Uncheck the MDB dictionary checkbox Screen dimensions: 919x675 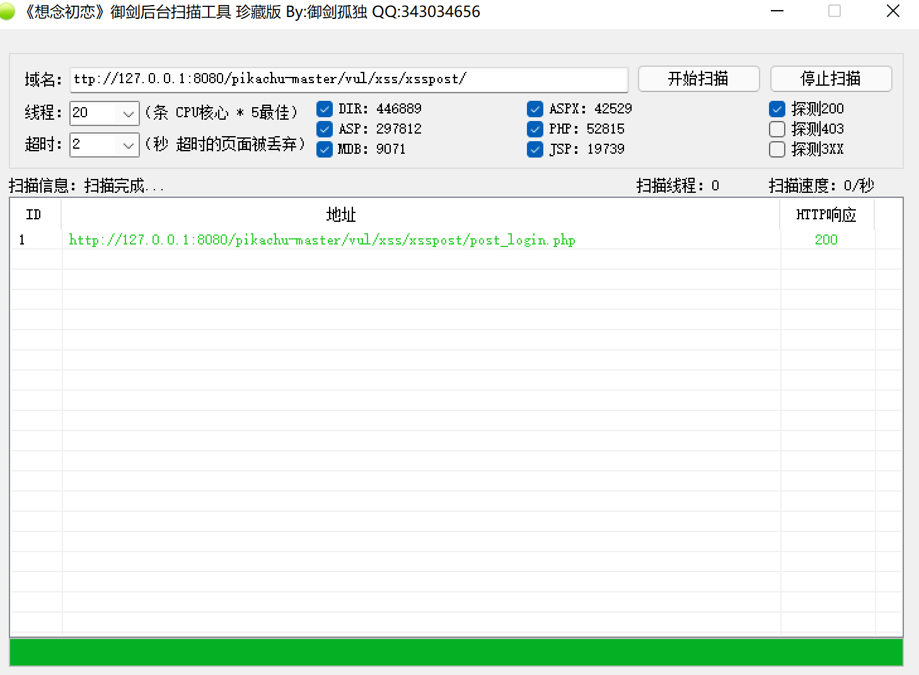pos(325,149)
